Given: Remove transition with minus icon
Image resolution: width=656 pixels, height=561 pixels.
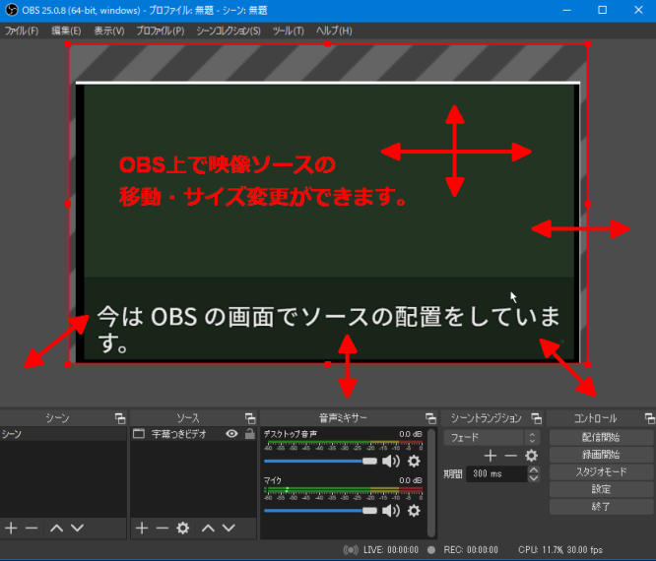Looking at the screenshot, I should click(510, 456).
